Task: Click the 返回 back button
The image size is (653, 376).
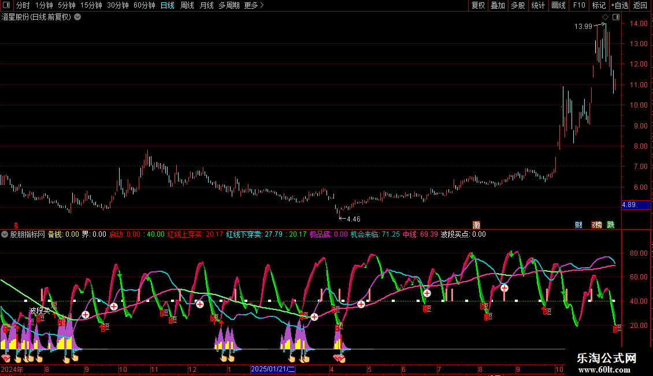Action: click(640, 5)
